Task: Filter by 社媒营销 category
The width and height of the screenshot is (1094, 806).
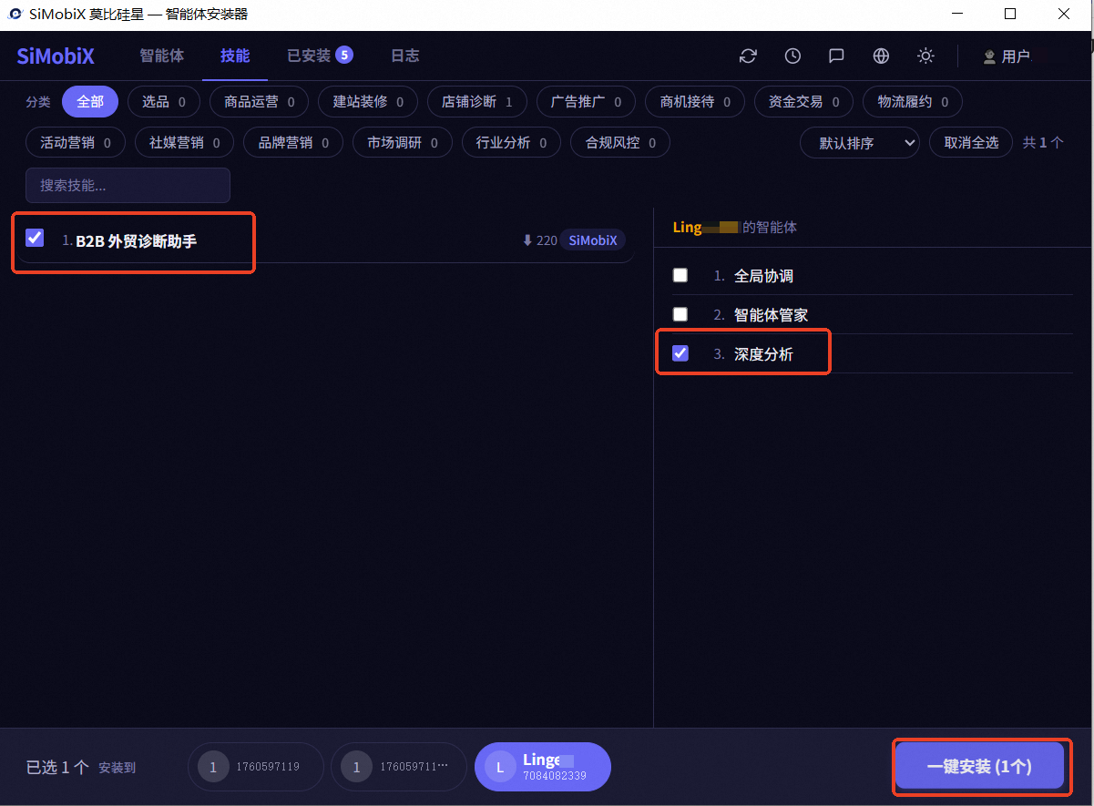Action: pyautogui.click(x=184, y=143)
